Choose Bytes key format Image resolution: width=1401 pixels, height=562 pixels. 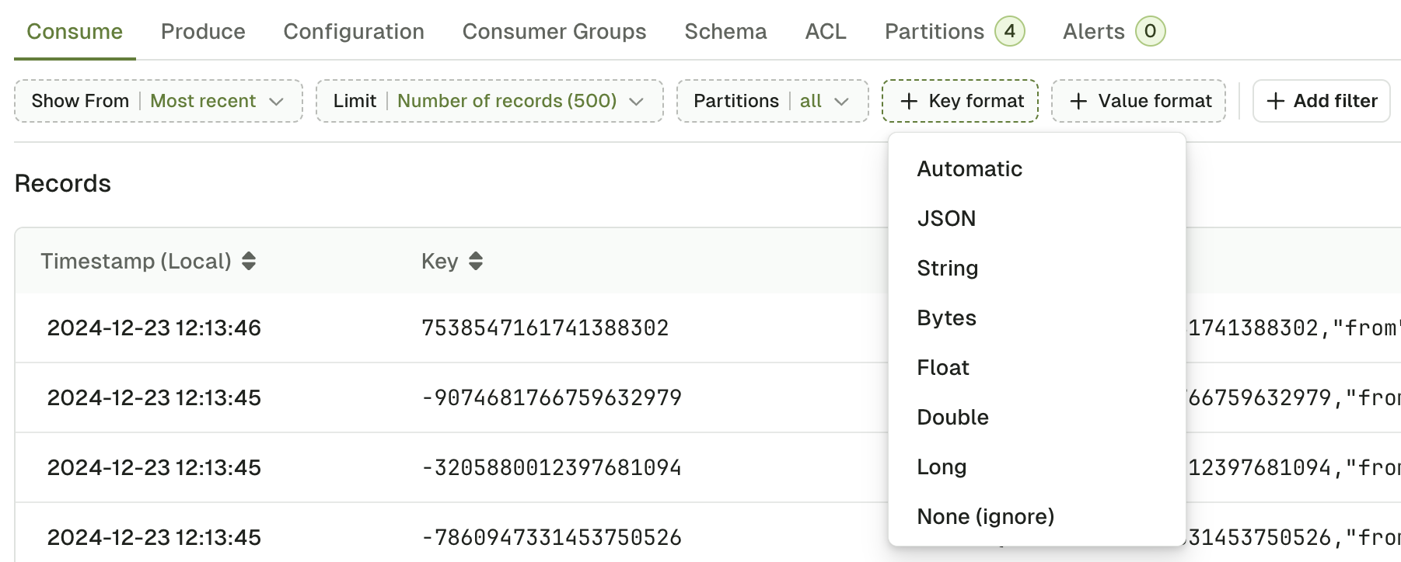[x=1036, y=318]
